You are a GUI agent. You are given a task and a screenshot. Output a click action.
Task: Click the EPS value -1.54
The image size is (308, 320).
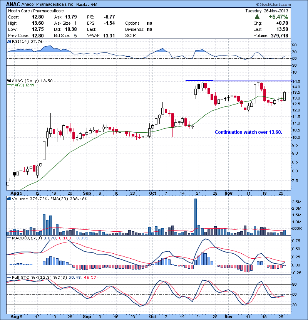(x=109, y=23)
